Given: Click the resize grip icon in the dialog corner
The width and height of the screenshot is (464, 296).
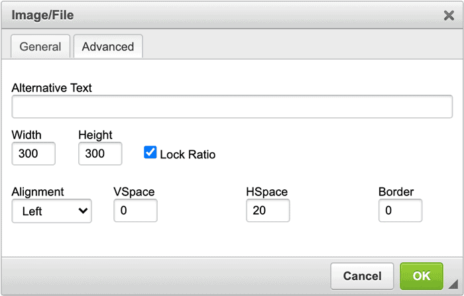Looking at the screenshot, I should (x=453, y=283).
